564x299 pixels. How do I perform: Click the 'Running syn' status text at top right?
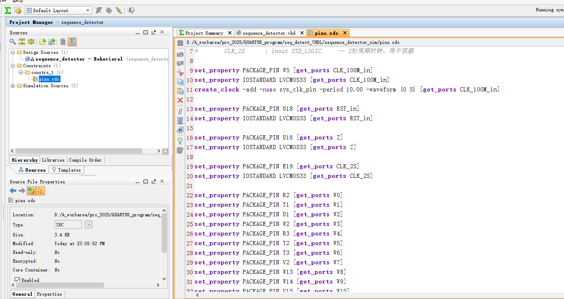pyautogui.click(x=549, y=10)
